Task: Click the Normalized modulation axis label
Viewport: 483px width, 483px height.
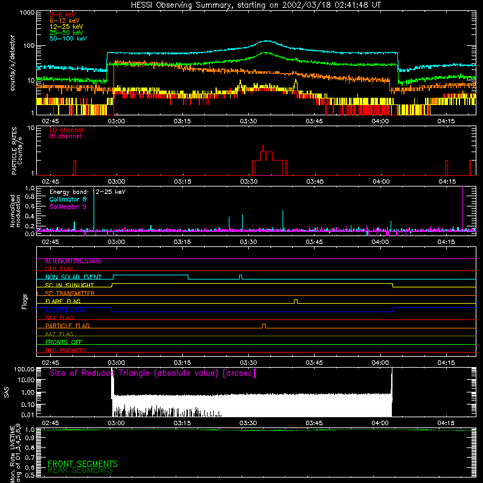Action: coord(15,211)
